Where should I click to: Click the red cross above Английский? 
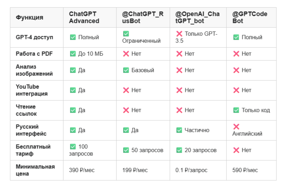[236, 127]
